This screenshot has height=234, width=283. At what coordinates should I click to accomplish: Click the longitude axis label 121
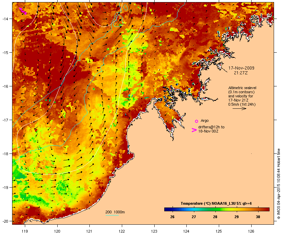(89, 231)
